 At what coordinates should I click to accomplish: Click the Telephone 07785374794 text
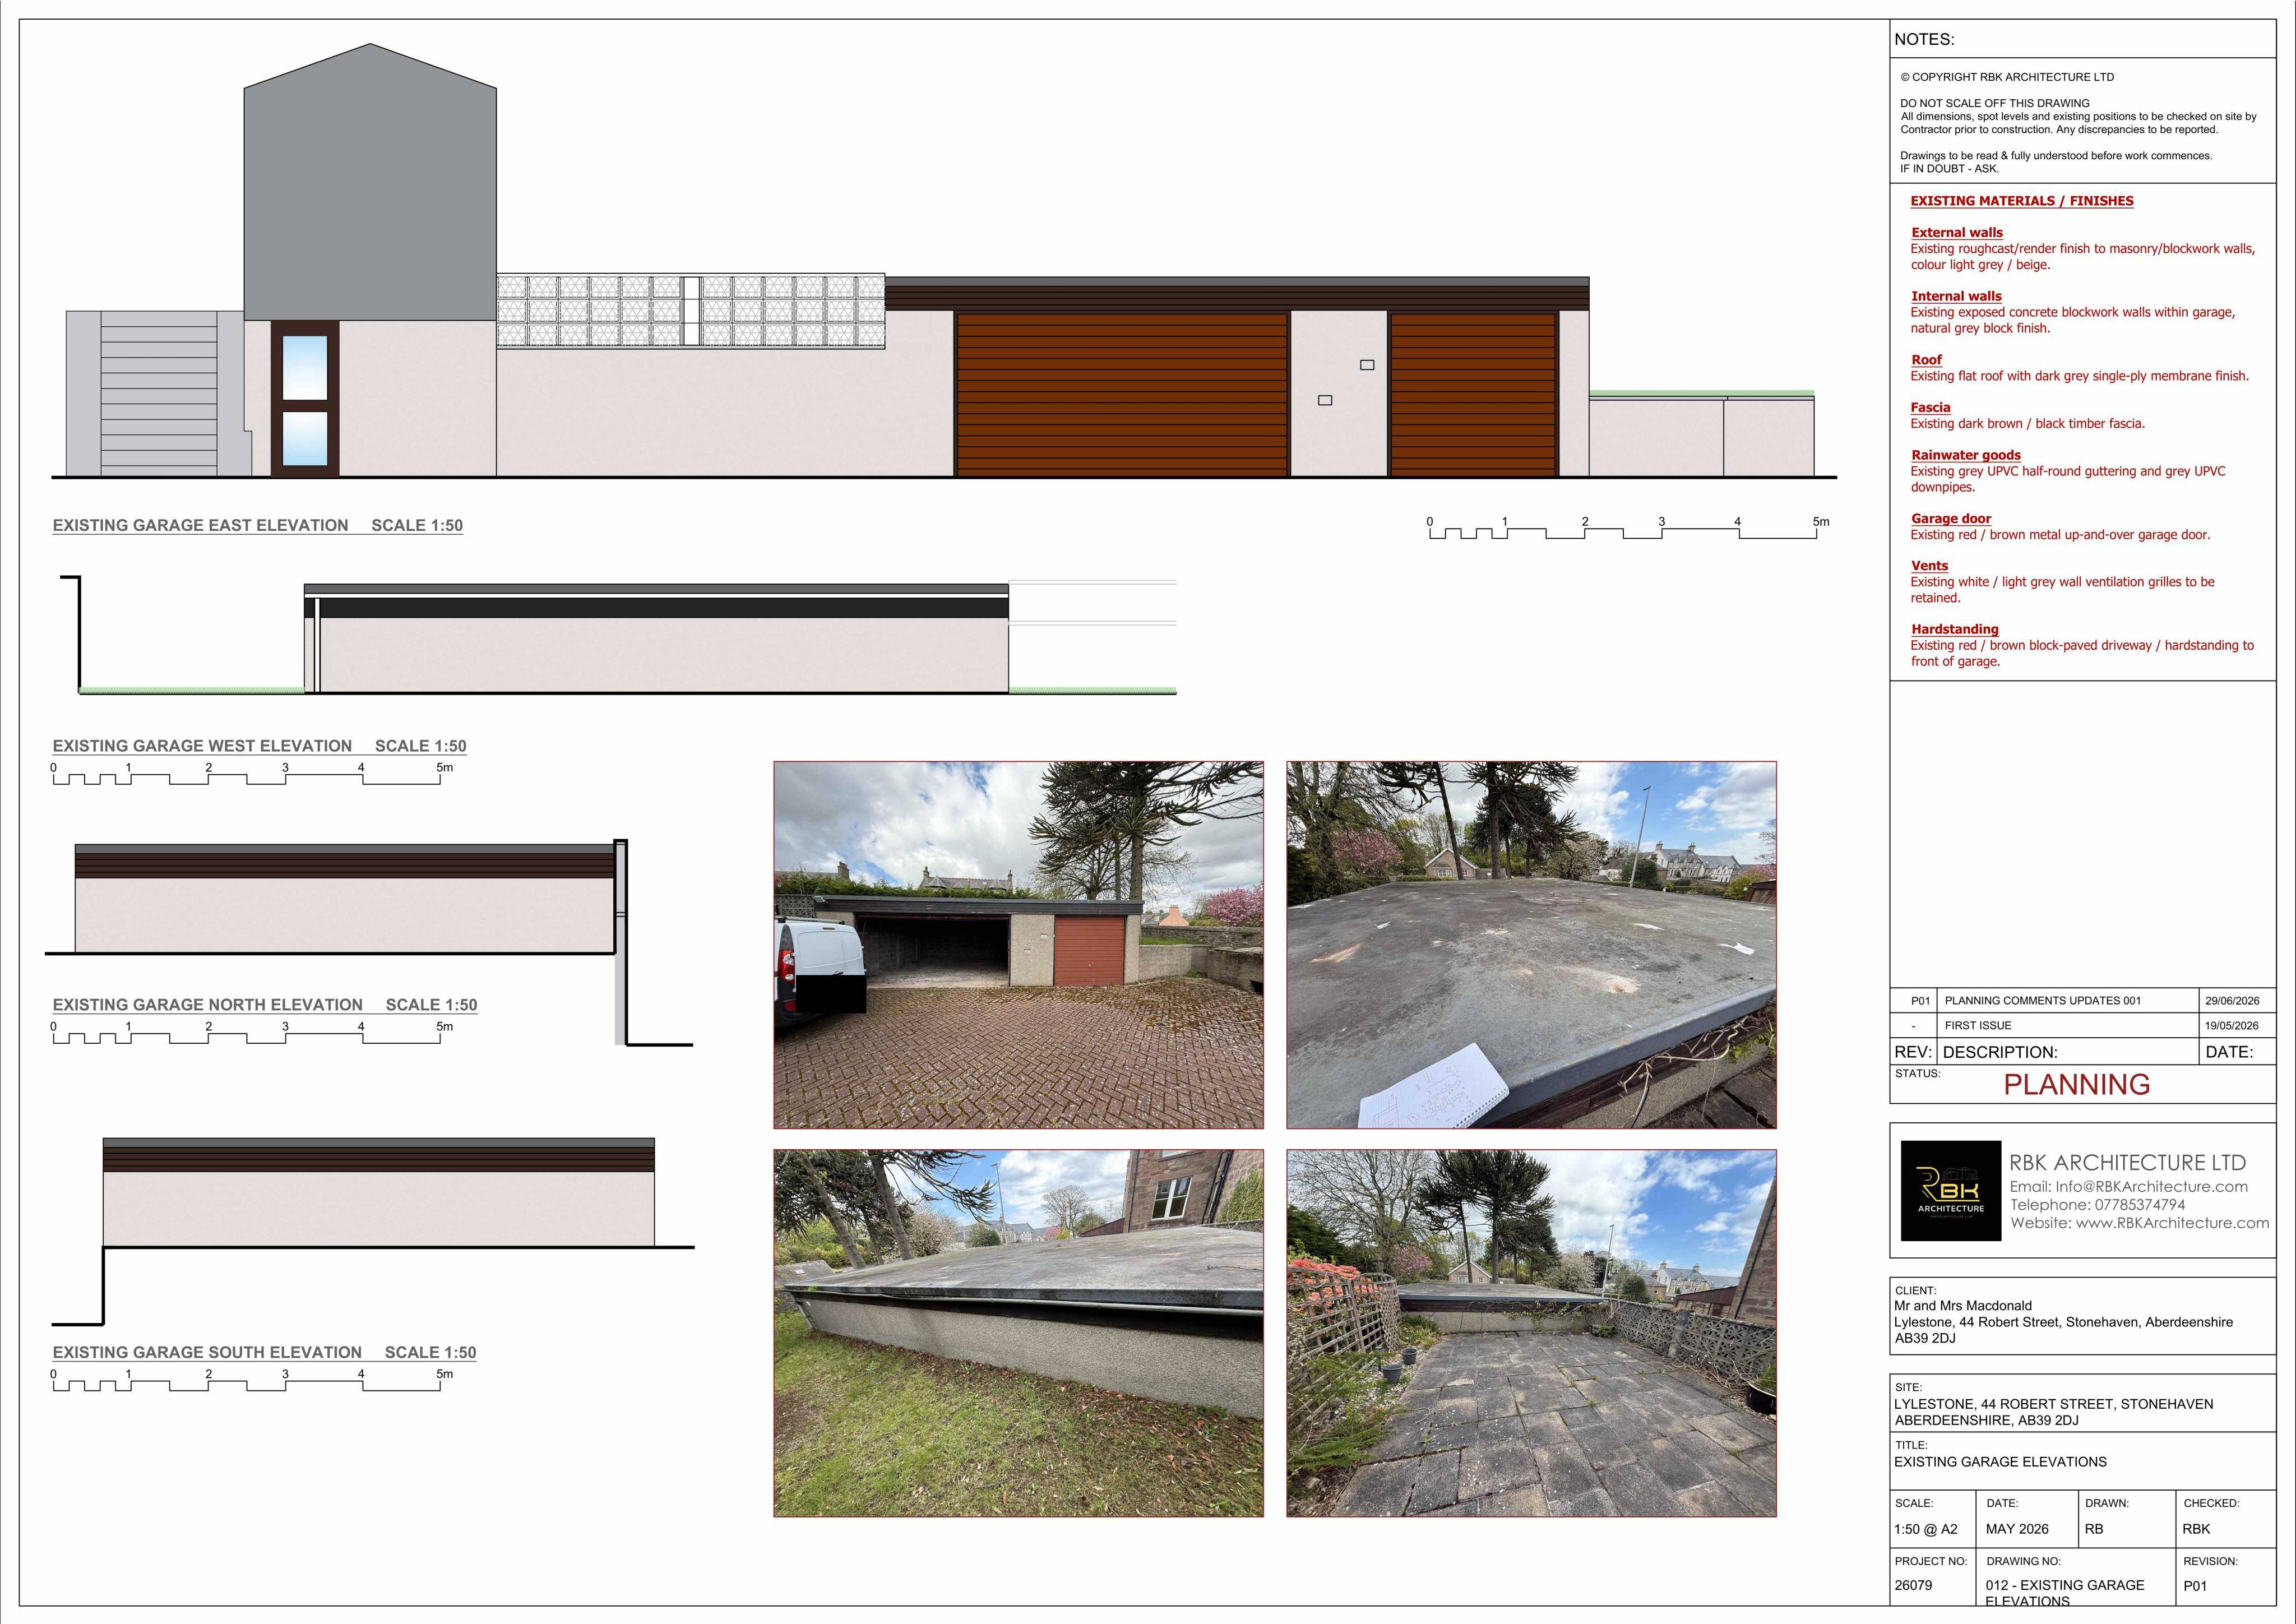[2097, 1205]
